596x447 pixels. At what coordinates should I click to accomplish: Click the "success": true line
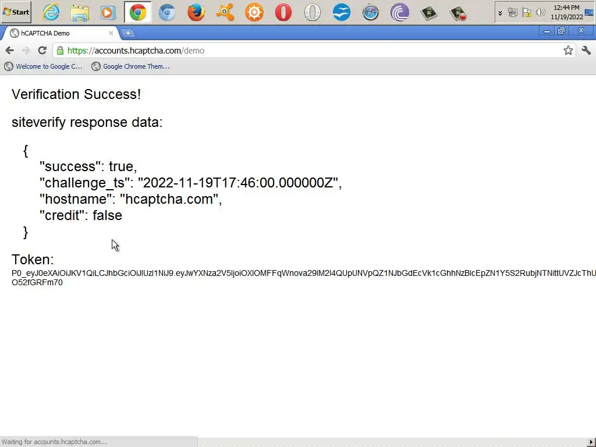pyautogui.click(x=88, y=166)
